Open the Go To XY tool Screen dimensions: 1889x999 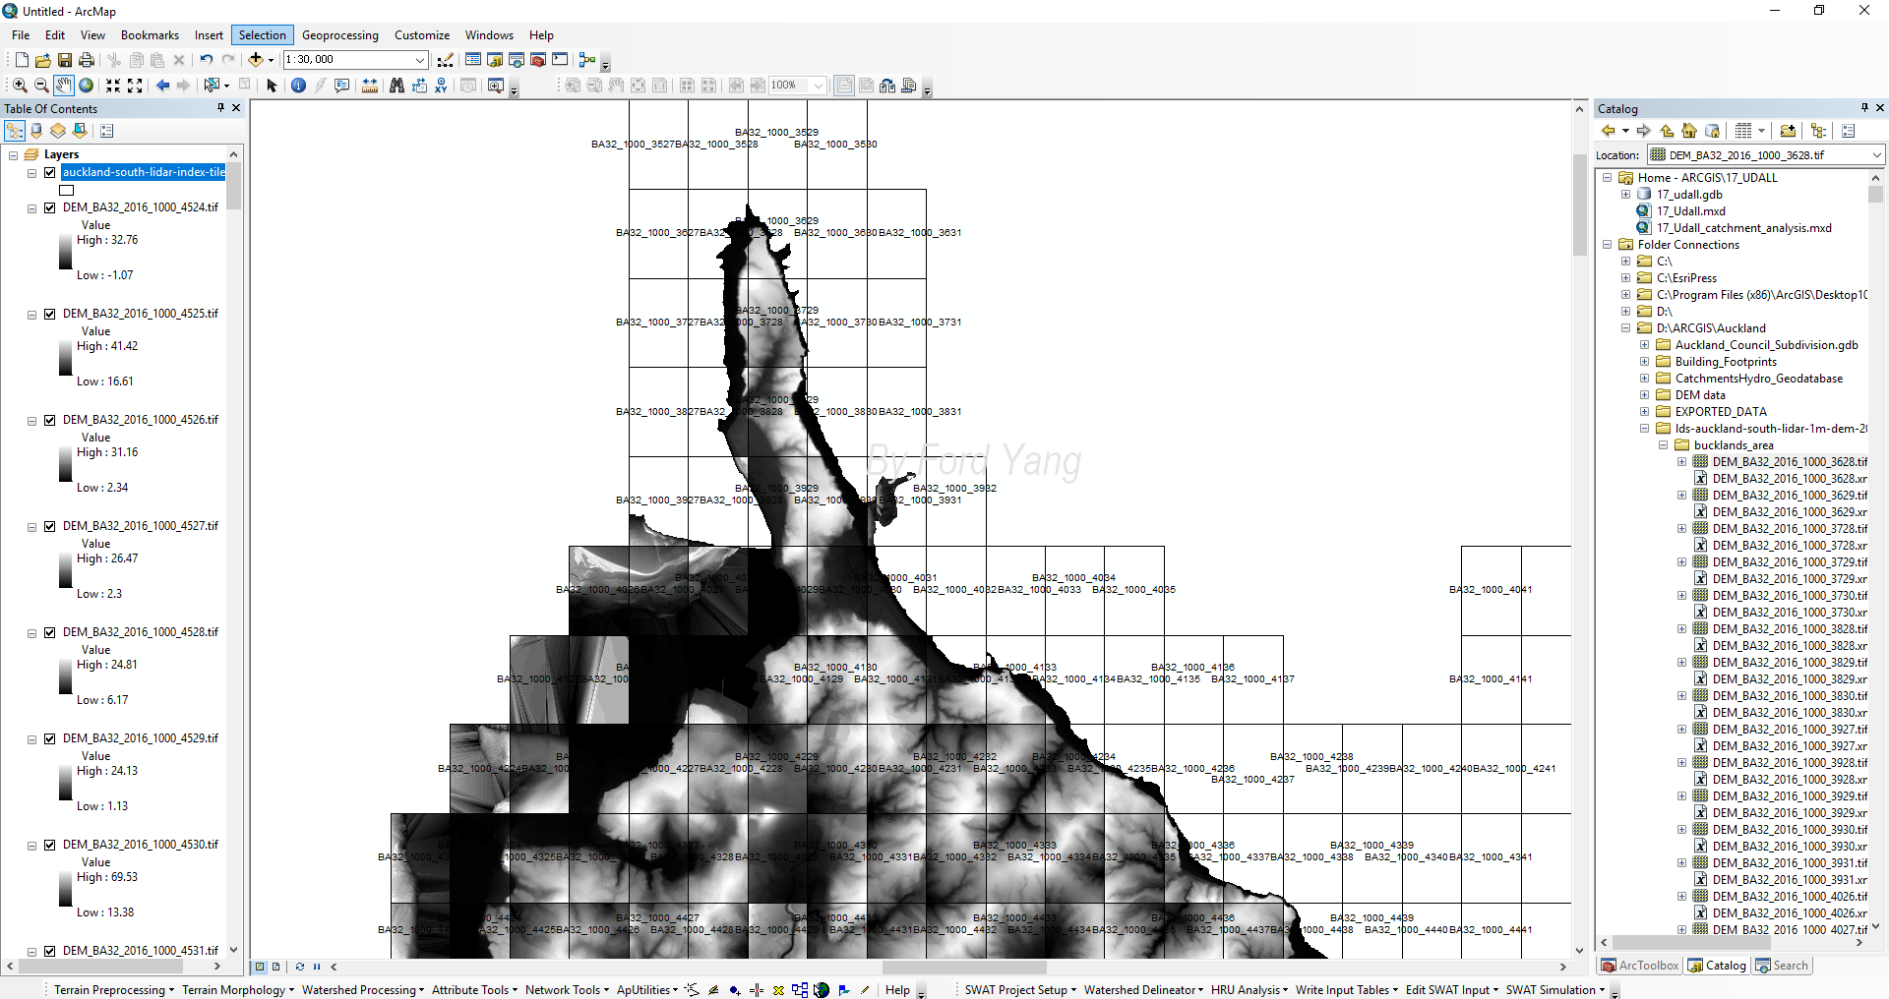point(442,86)
